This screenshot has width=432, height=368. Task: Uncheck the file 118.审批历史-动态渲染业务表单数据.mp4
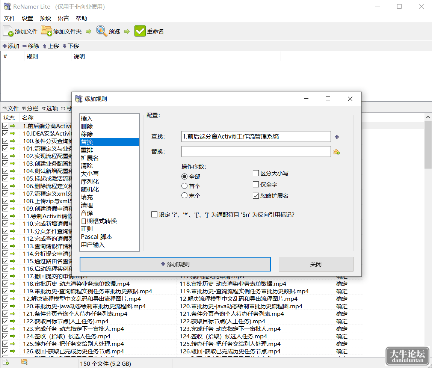[x=5, y=284]
